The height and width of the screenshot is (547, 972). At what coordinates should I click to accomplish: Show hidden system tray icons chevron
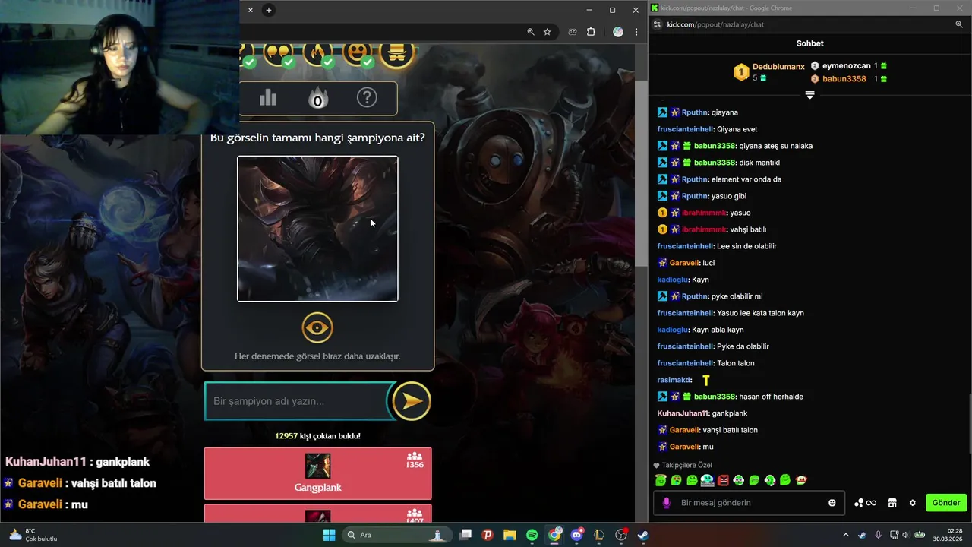pyautogui.click(x=846, y=535)
